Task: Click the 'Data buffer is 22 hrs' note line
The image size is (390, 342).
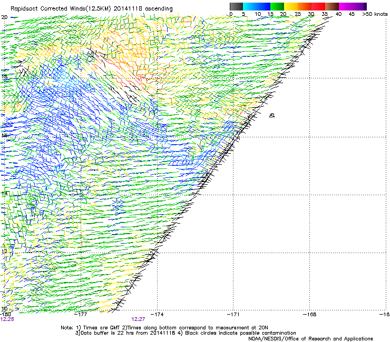Action: tap(186, 333)
